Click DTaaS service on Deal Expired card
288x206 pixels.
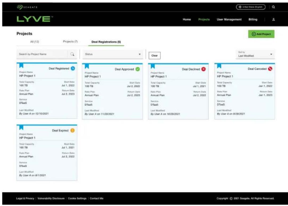(23, 166)
